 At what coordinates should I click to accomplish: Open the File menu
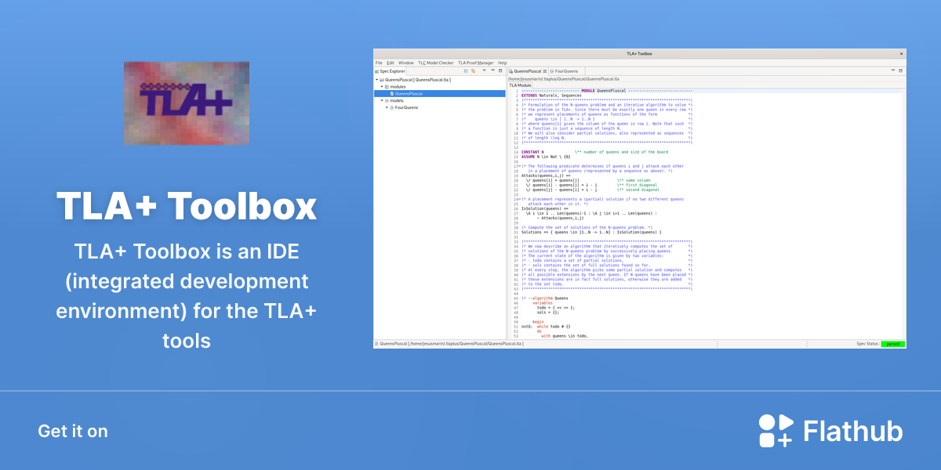click(x=379, y=63)
